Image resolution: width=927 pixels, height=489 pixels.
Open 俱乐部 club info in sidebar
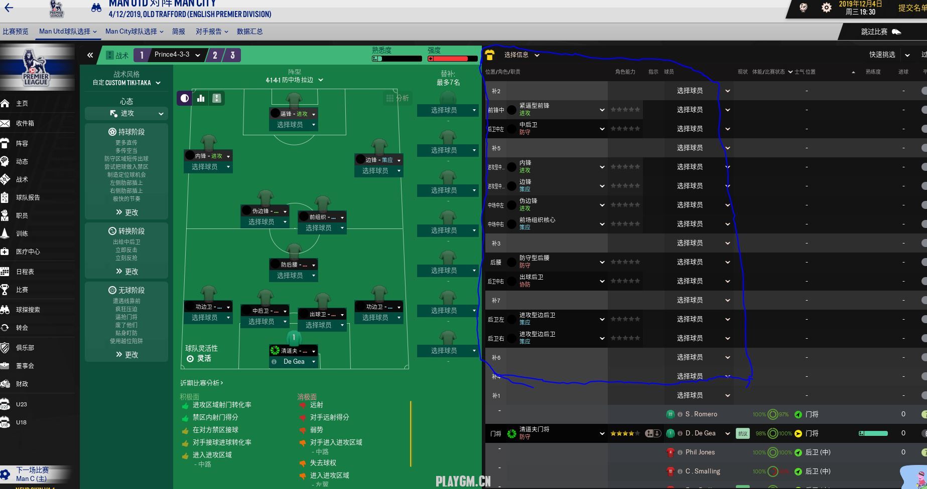pos(25,348)
